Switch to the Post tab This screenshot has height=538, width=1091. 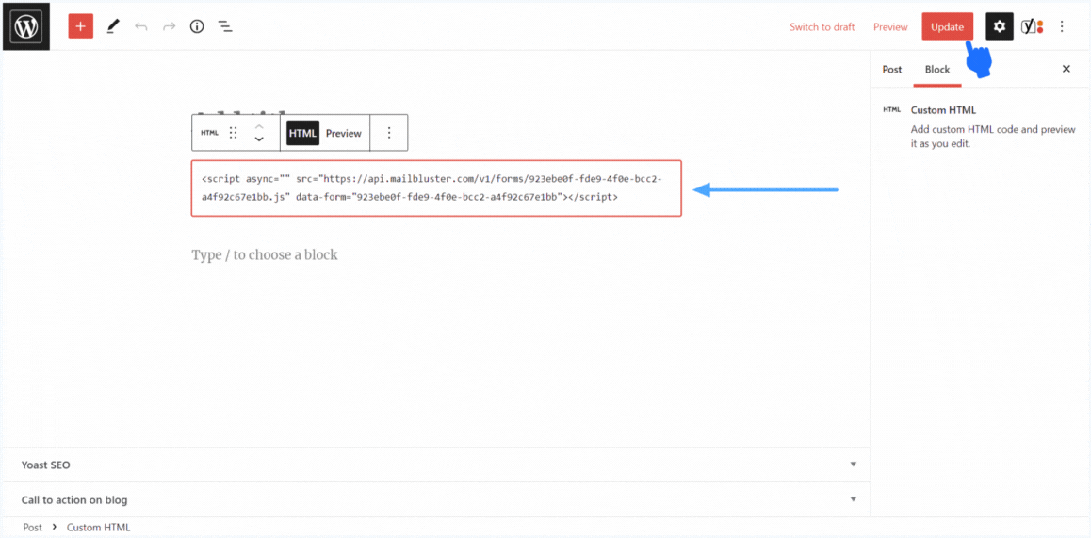[x=891, y=70]
